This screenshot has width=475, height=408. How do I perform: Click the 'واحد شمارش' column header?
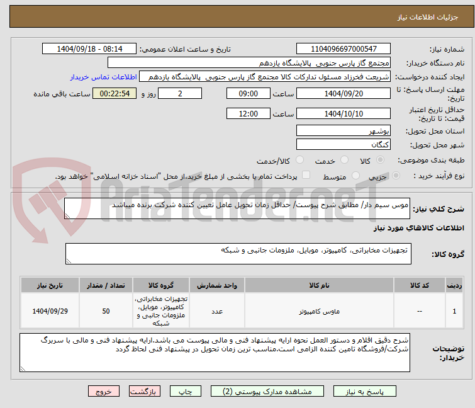click(x=217, y=285)
